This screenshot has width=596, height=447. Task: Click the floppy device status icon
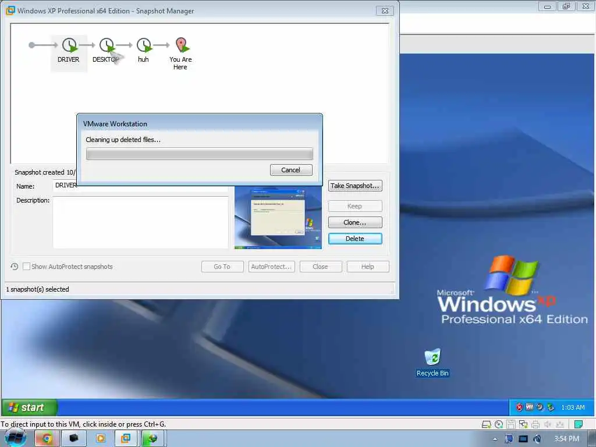[x=511, y=424]
